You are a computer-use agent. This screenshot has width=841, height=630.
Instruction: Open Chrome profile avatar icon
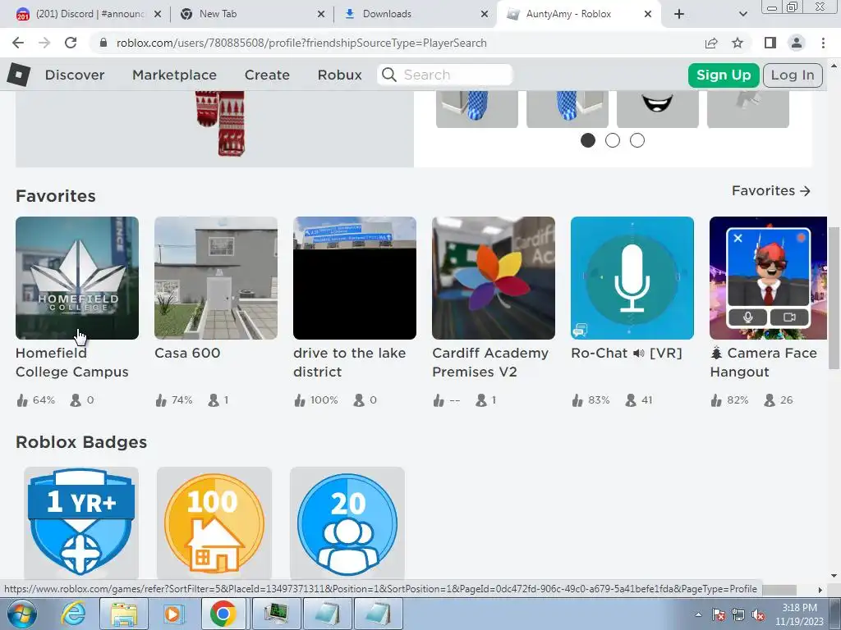click(797, 43)
